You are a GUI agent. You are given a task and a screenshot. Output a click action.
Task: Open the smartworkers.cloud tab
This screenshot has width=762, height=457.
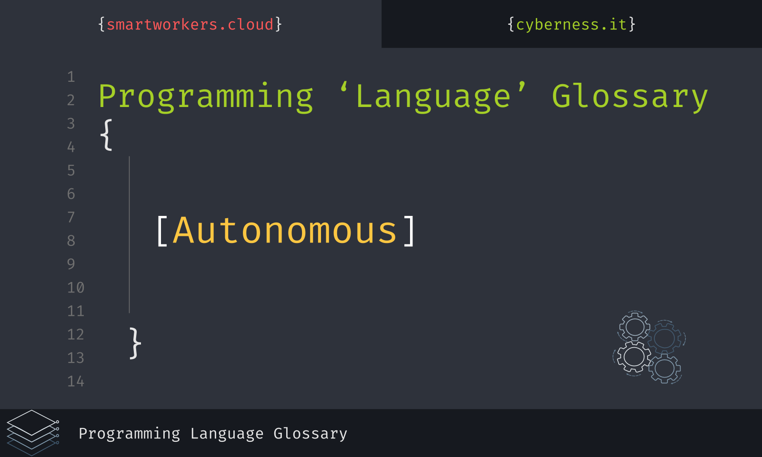pos(190,24)
